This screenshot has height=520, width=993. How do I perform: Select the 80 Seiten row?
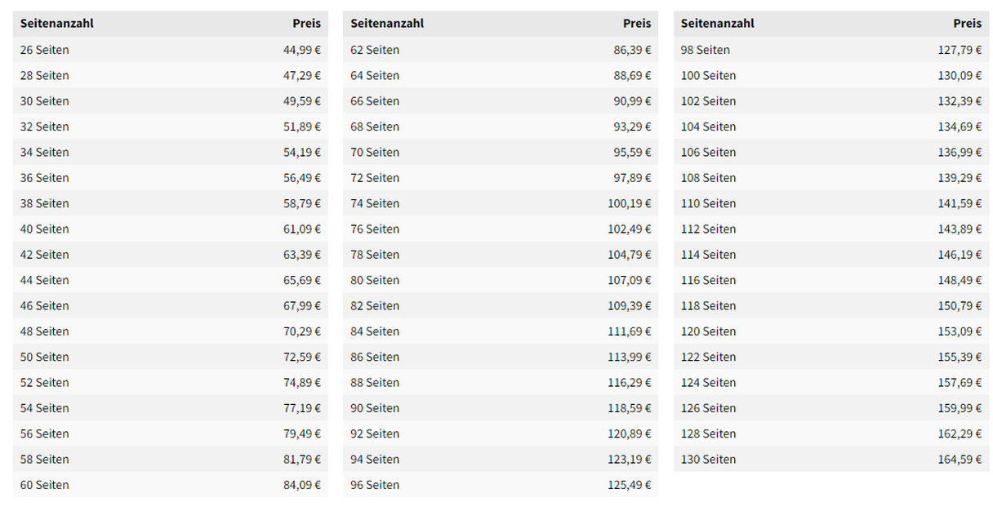click(x=501, y=280)
